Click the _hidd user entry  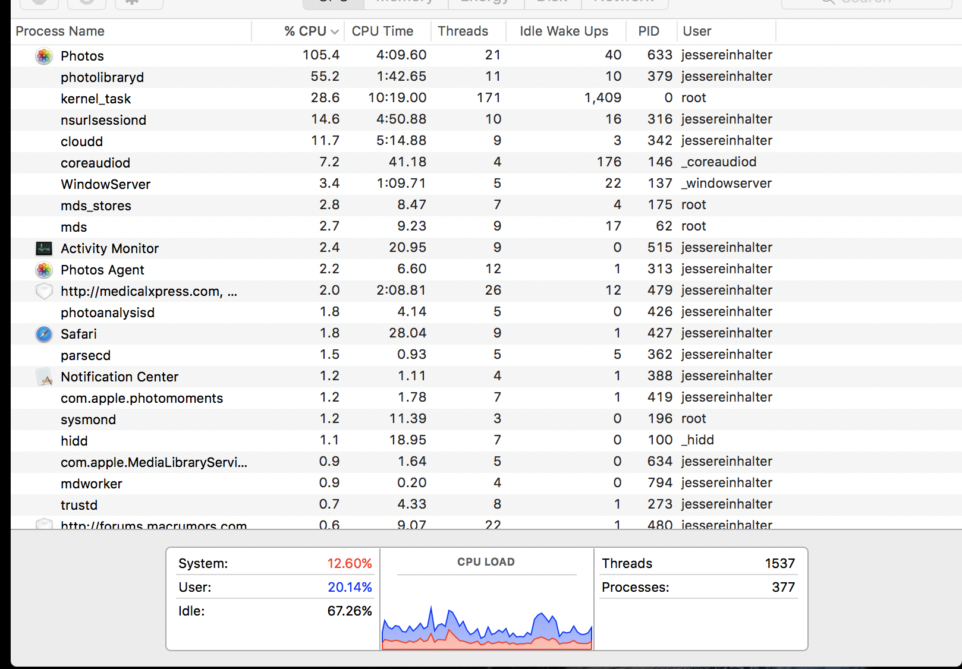698,440
